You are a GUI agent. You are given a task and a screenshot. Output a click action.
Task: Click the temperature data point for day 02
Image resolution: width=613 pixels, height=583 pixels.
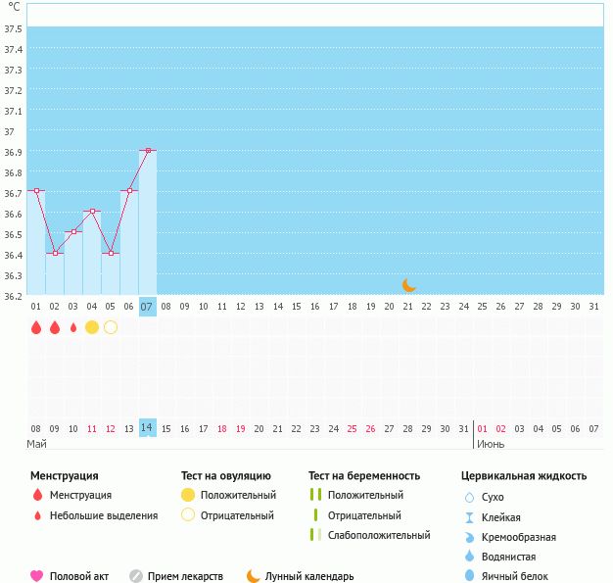(55, 254)
